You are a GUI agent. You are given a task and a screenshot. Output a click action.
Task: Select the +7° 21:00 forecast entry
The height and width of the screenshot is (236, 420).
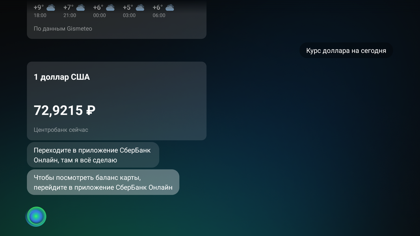tap(74, 11)
